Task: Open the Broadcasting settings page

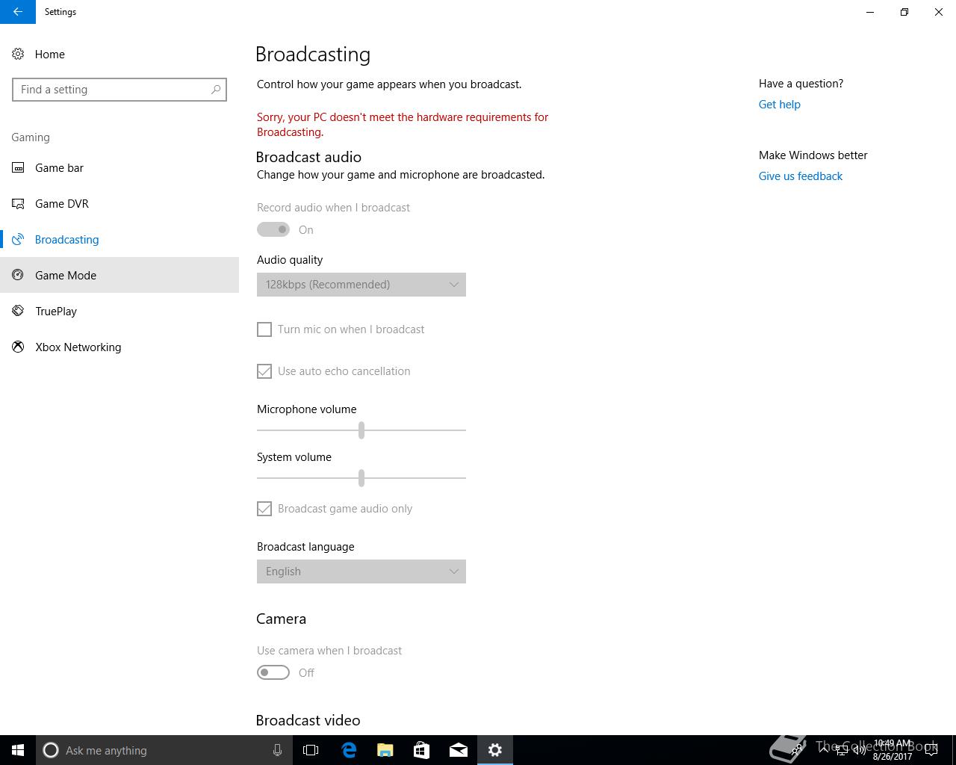Action: (x=119, y=240)
